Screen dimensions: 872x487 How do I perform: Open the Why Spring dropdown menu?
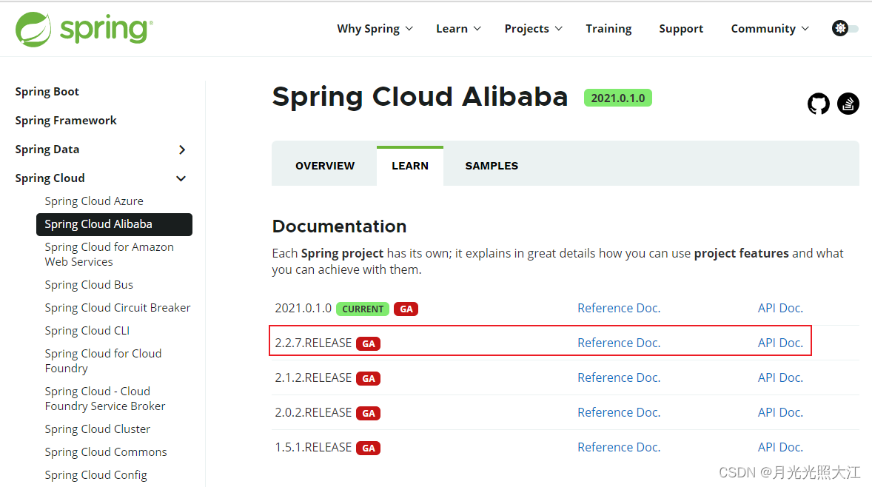click(375, 28)
